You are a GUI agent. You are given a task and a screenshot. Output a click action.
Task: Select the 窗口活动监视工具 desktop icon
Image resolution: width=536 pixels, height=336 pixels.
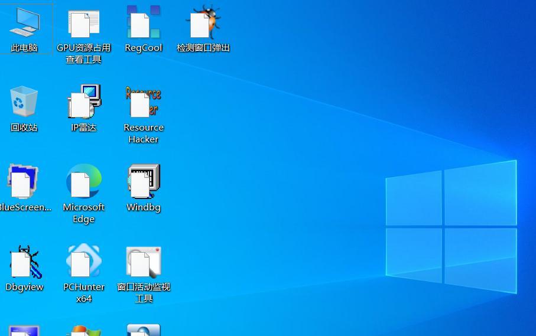pos(144,261)
